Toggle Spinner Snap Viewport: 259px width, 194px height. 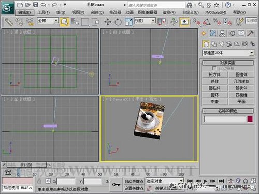[227, 22]
